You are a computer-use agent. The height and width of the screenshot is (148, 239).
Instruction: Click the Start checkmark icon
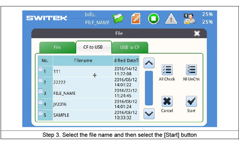click(x=191, y=101)
